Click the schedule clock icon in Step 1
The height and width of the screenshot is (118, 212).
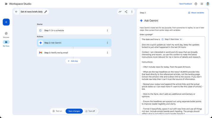(x=41, y=30)
